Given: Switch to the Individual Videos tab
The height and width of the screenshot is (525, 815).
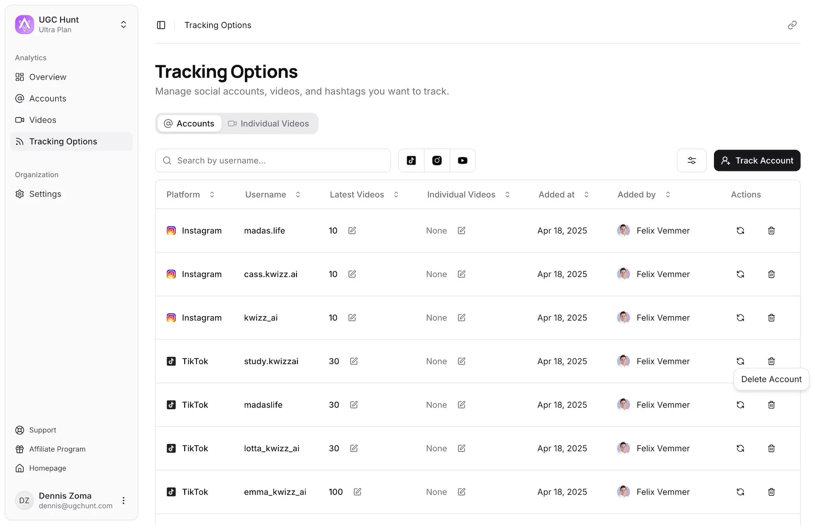Looking at the screenshot, I should point(268,124).
